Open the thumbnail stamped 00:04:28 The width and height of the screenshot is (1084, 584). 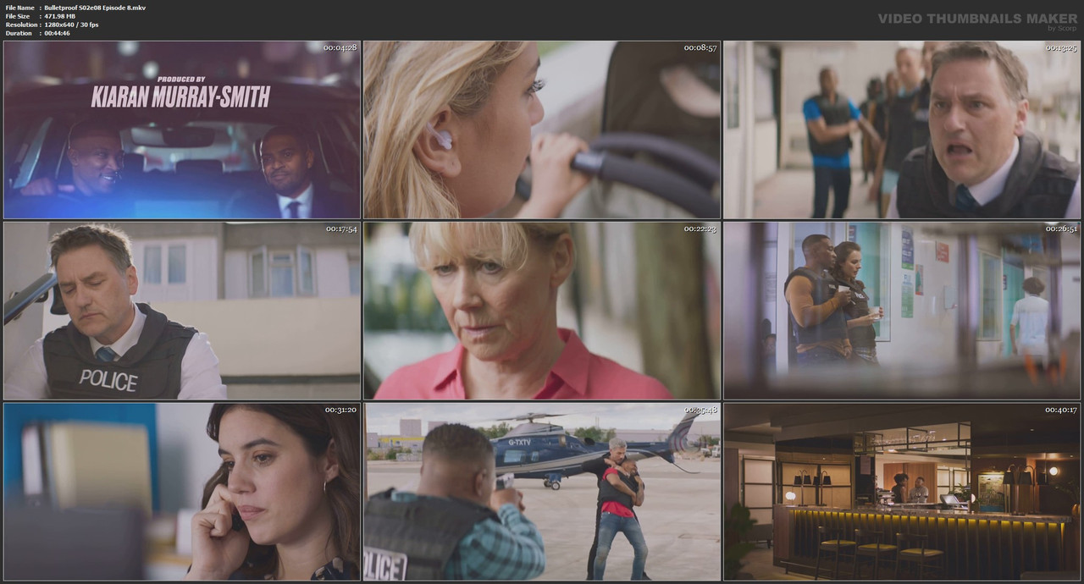[182, 129]
